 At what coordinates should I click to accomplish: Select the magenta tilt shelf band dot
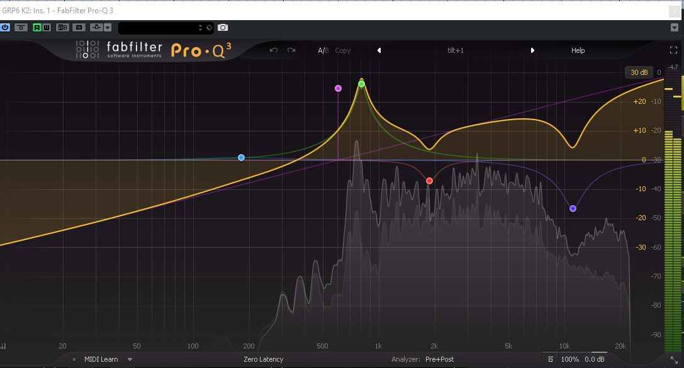pos(338,89)
